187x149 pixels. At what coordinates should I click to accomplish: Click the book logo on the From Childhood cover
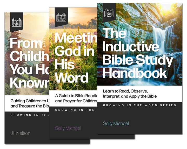[17, 22]
